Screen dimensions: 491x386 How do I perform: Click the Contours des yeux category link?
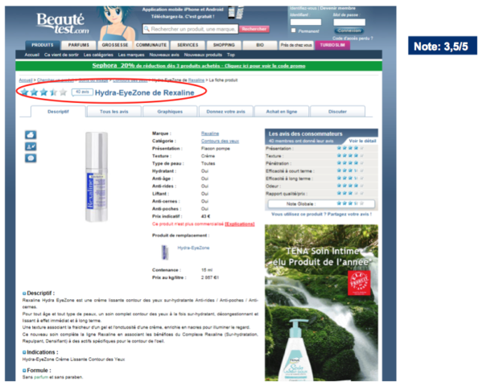pos(220,141)
